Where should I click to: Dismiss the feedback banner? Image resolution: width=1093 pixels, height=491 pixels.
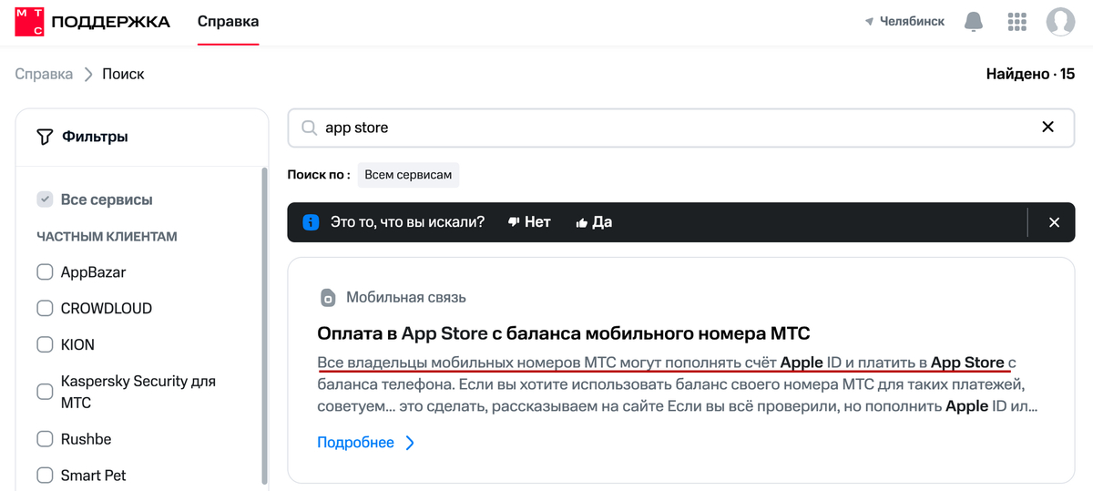click(1054, 222)
